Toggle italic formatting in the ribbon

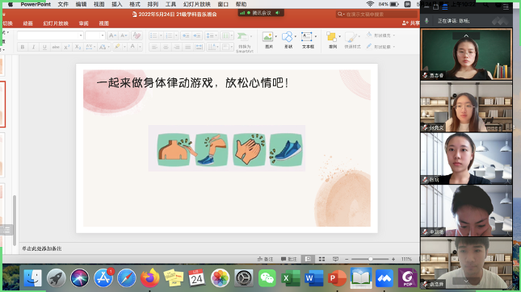(x=33, y=47)
